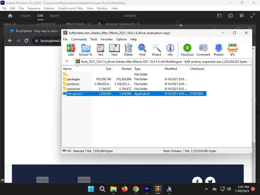The height and width of the screenshot is (195, 260).
Task: Open the Find magnifier tool
Action: tap(142, 50)
